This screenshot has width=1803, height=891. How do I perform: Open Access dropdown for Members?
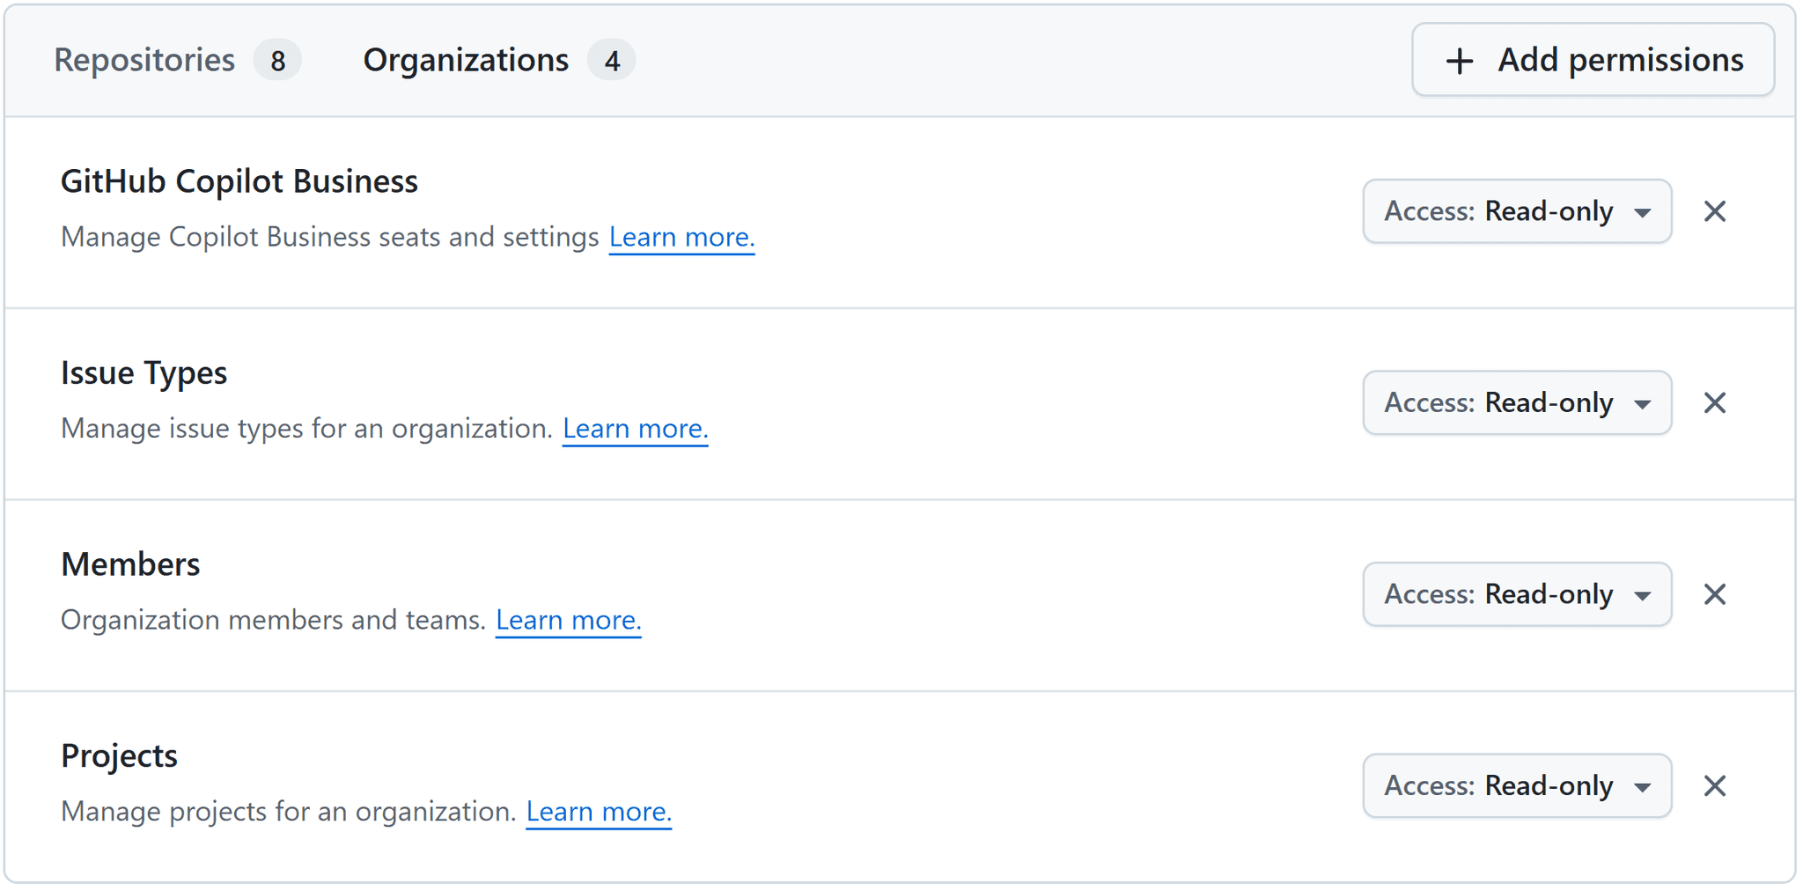(x=1516, y=594)
